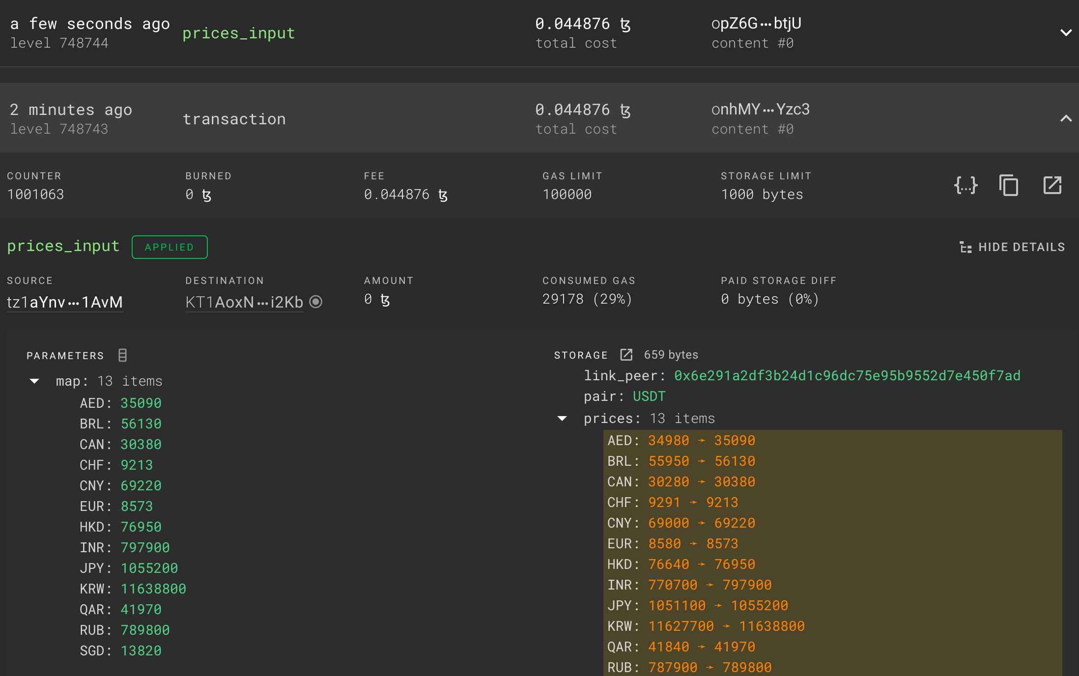Click contract indicator beside KT1AoxN destination
The width and height of the screenshot is (1079, 676).
(x=316, y=302)
